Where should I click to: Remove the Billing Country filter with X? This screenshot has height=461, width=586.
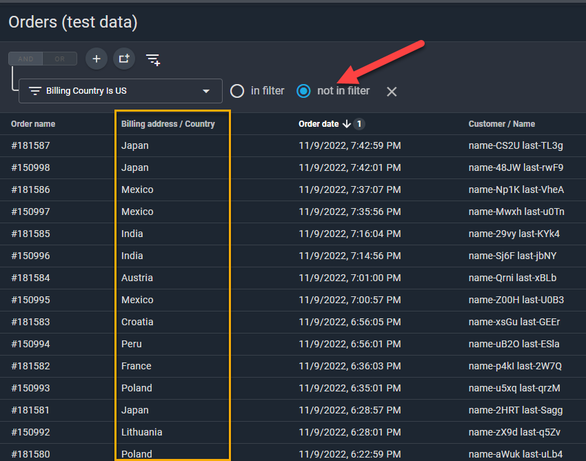392,91
